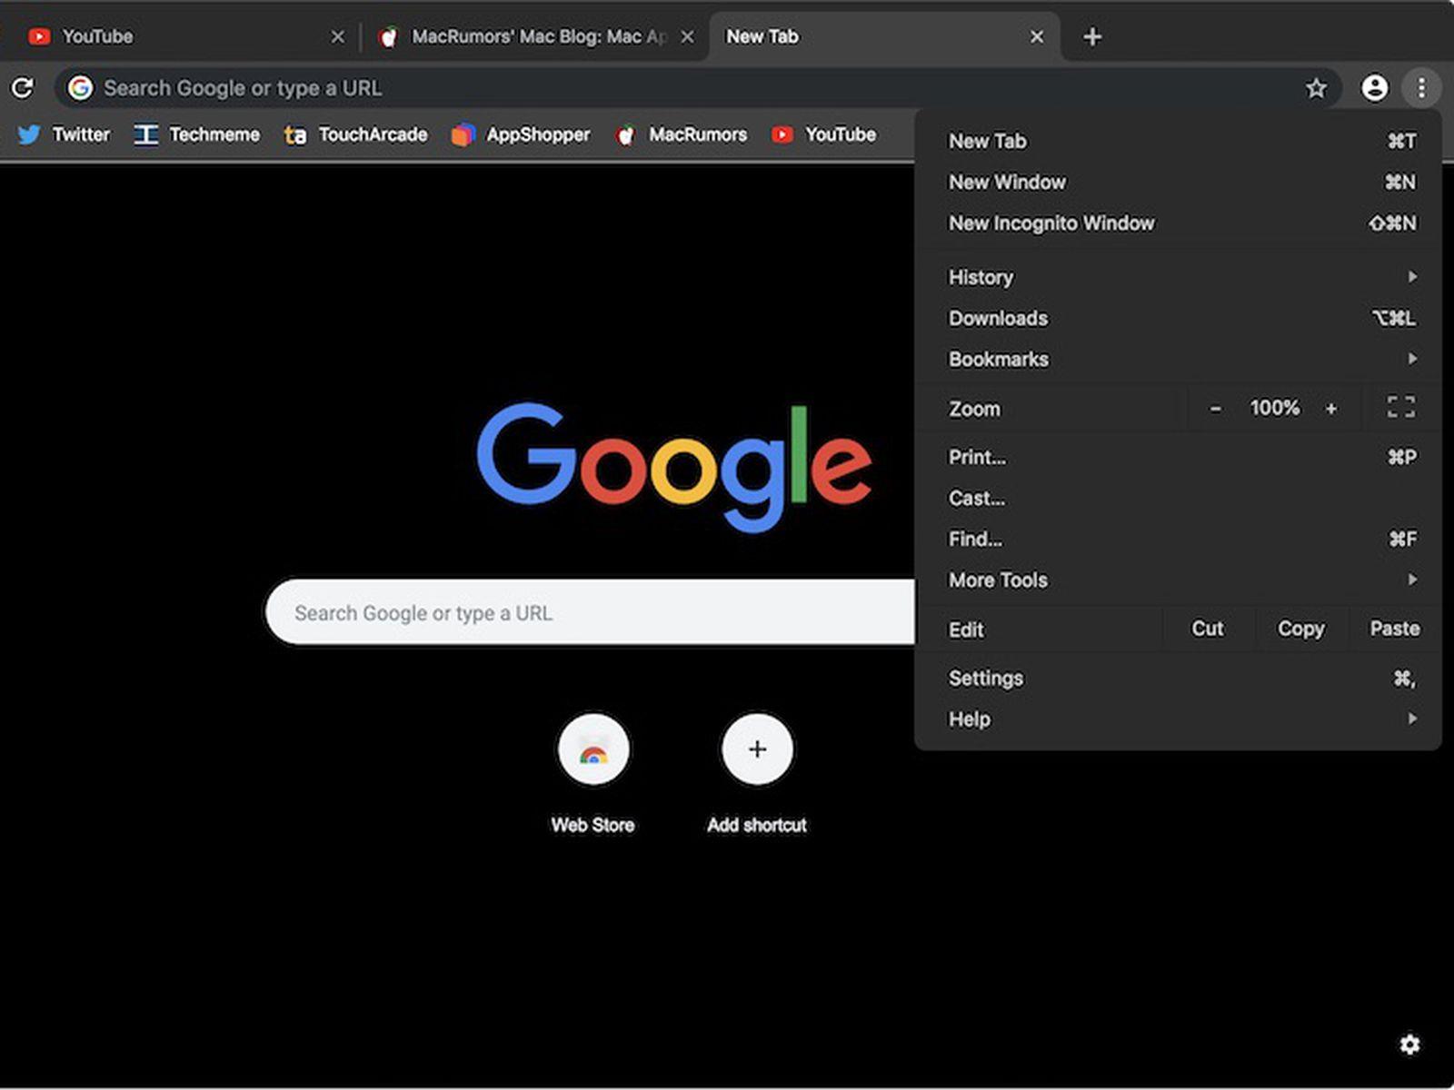1454x1090 pixels.
Task: Decrease zoom with the minus button
Action: (1215, 409)
